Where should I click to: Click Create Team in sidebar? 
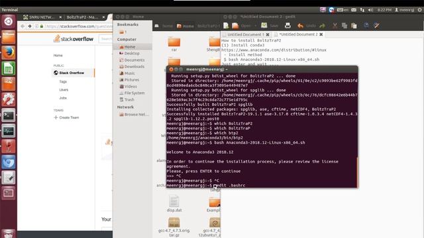tap(66, 118)
